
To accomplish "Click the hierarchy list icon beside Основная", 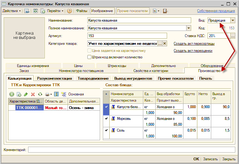I will coord(64,94).
